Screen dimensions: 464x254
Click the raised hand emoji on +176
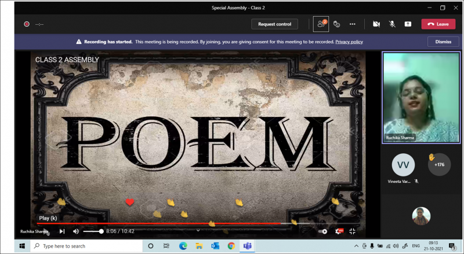point(432,157)
